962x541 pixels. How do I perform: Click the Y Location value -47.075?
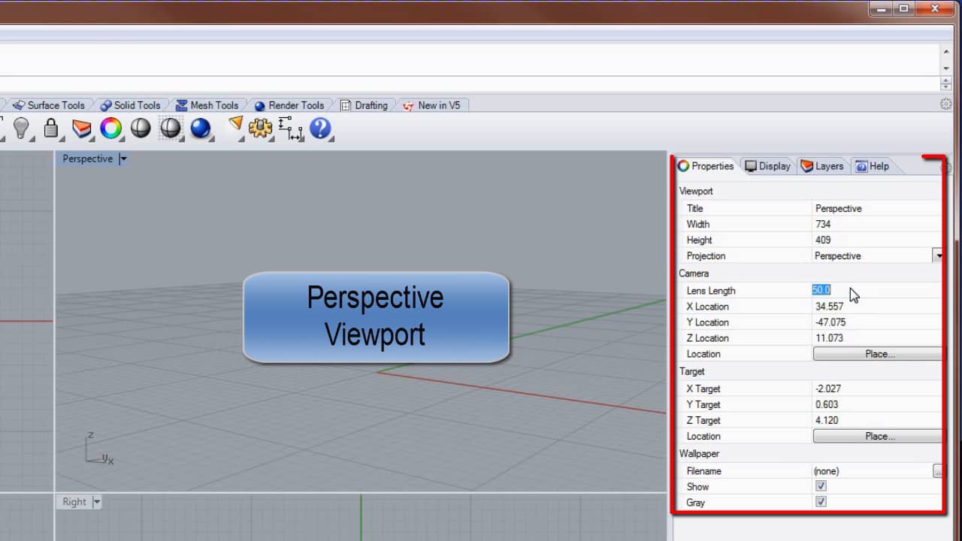[830, 322]
